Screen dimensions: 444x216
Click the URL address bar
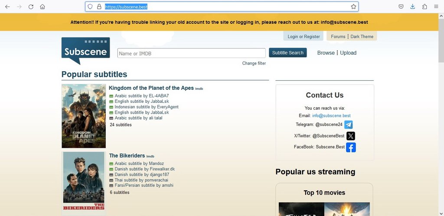[222, 7]
